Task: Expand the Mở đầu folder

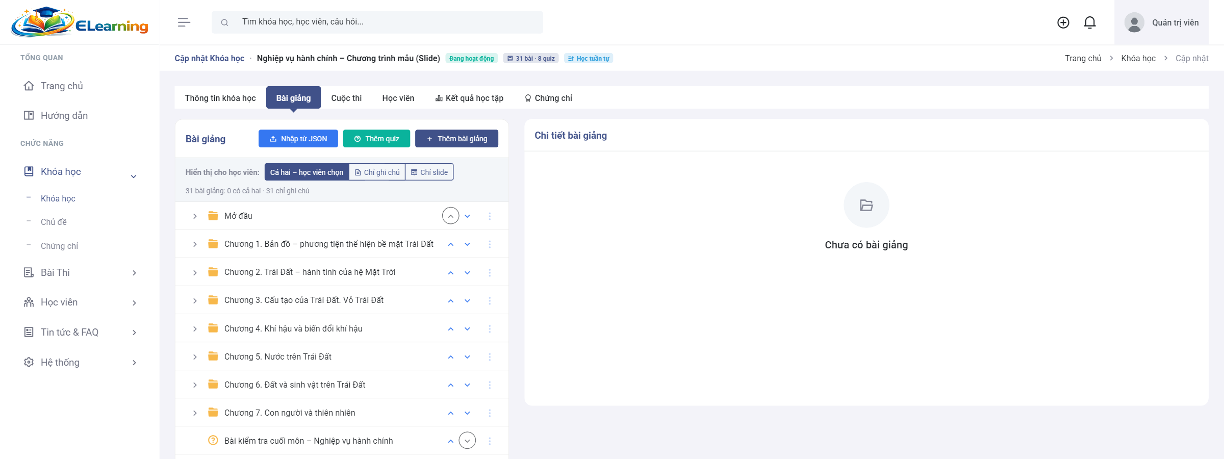Action: pyautogui.click(x=195, y=216)
